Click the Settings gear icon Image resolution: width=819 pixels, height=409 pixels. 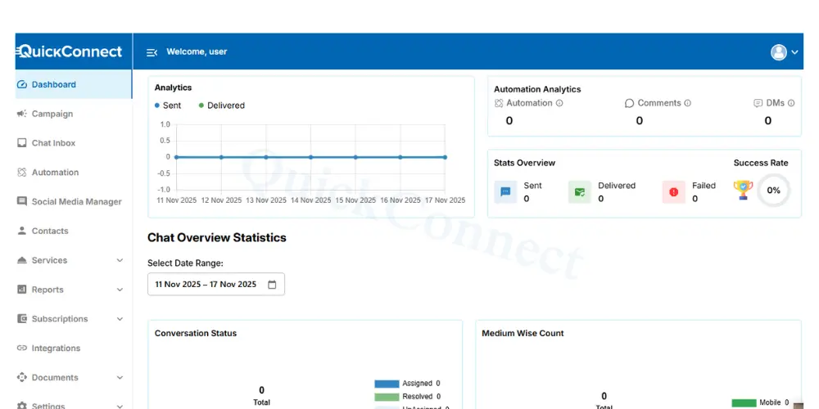[22, 406]
